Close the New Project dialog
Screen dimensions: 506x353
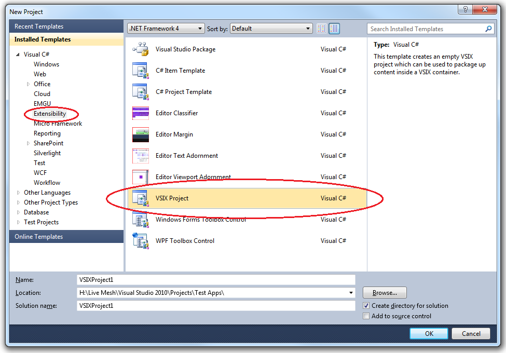pos(485,9)
